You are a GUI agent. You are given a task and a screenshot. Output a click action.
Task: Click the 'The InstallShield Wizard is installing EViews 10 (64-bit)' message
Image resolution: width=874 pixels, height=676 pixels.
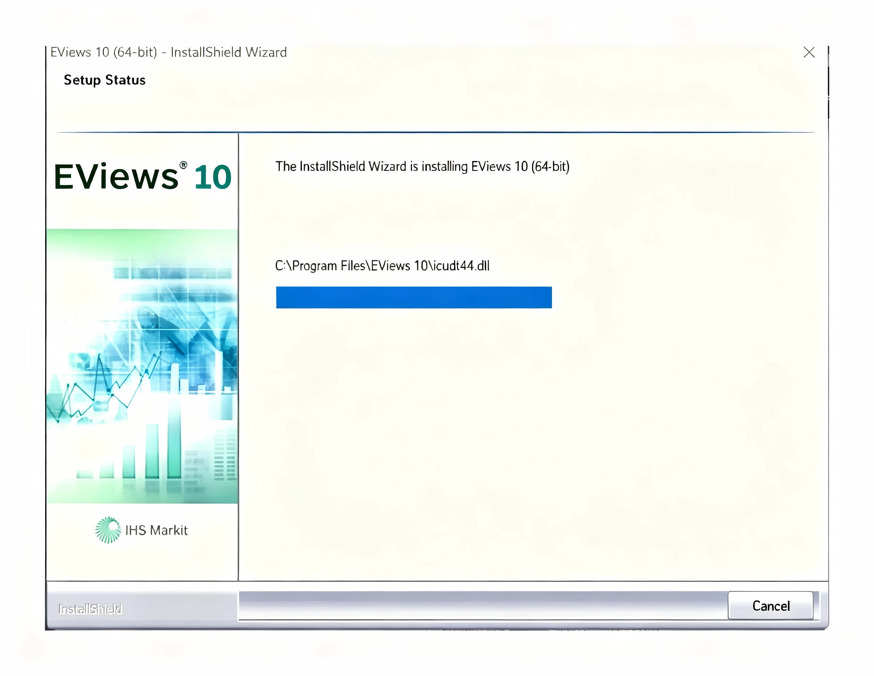(422, 166)
